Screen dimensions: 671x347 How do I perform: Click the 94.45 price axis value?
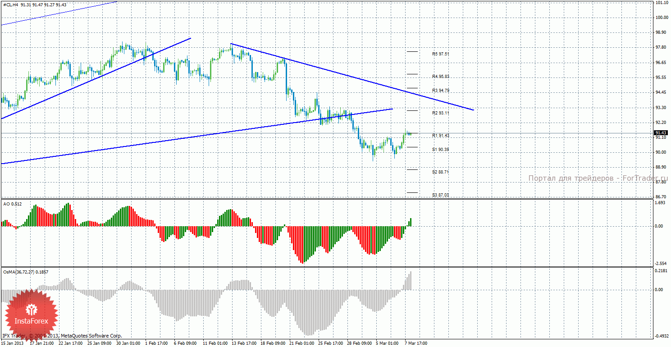[662, 92]
